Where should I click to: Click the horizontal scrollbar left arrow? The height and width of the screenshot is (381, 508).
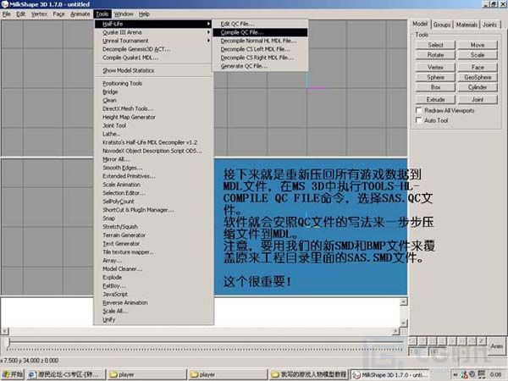coord(5,331)
